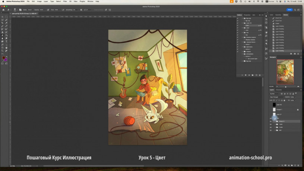304x171 pixels.
Task: Hide the 1 plan layer group
Action: tap(270, 124)
